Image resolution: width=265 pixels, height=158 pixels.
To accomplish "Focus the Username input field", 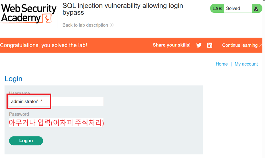I will 56,102.
